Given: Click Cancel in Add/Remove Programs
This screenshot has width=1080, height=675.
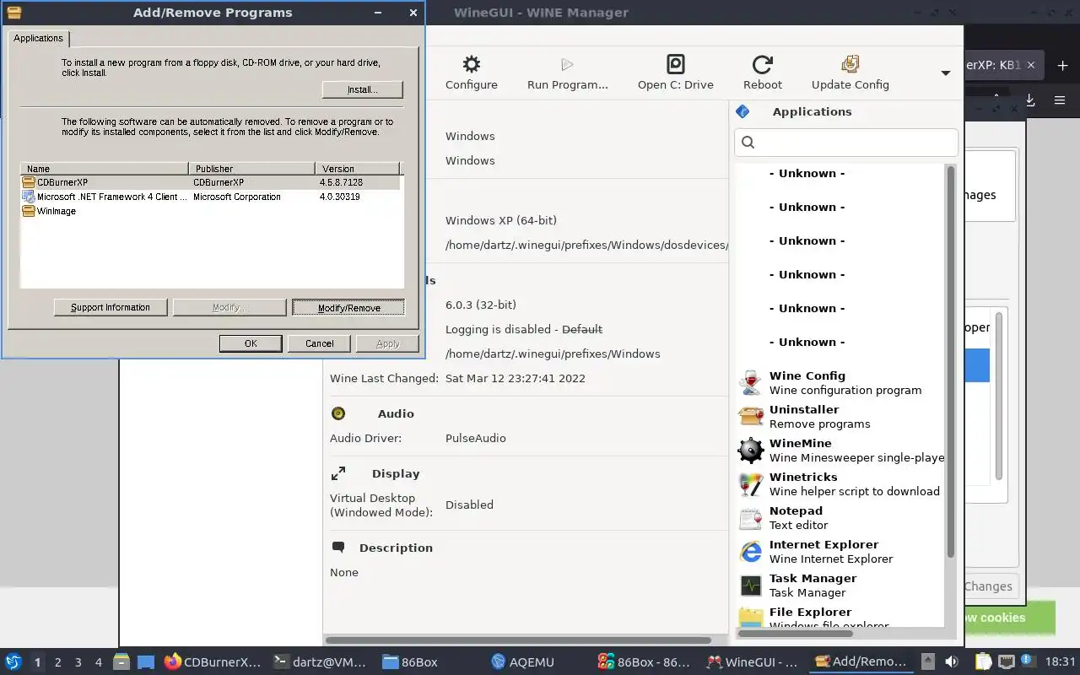Looking at the screenshot, I should (x=320, y=343).
